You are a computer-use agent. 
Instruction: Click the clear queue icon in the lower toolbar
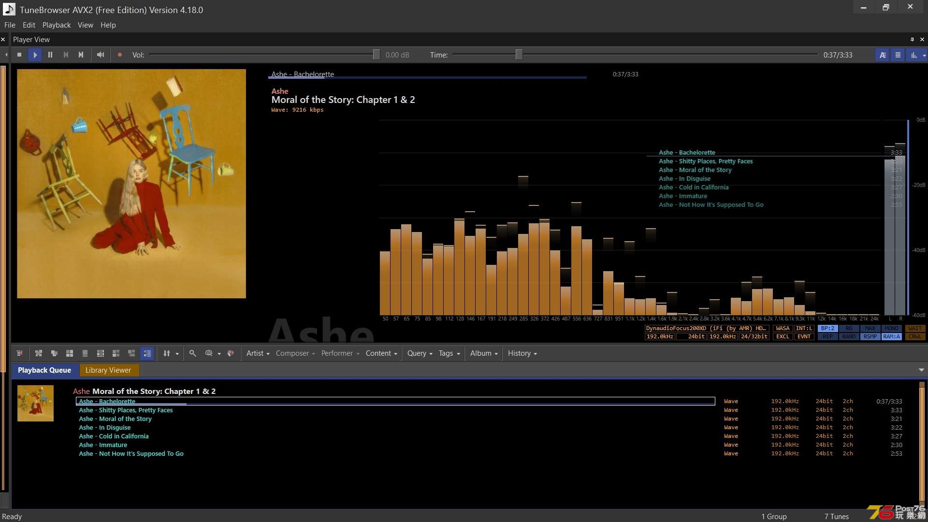[20, 353]
